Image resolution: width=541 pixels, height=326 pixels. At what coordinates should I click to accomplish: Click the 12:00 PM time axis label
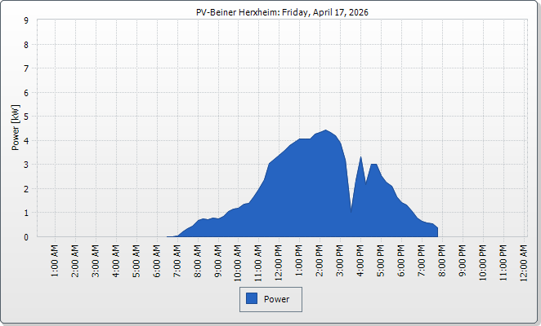279,260
